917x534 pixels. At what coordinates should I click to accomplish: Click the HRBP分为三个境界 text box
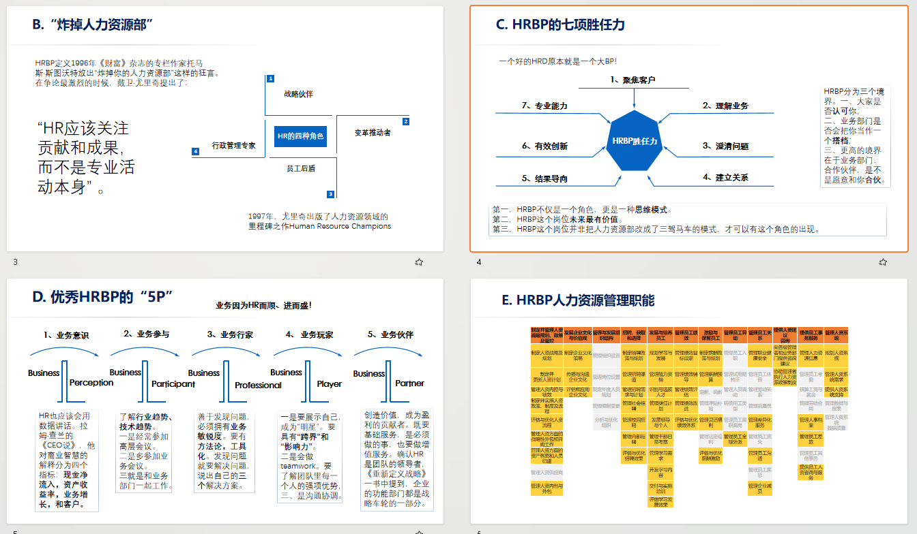tap(854, 136)
